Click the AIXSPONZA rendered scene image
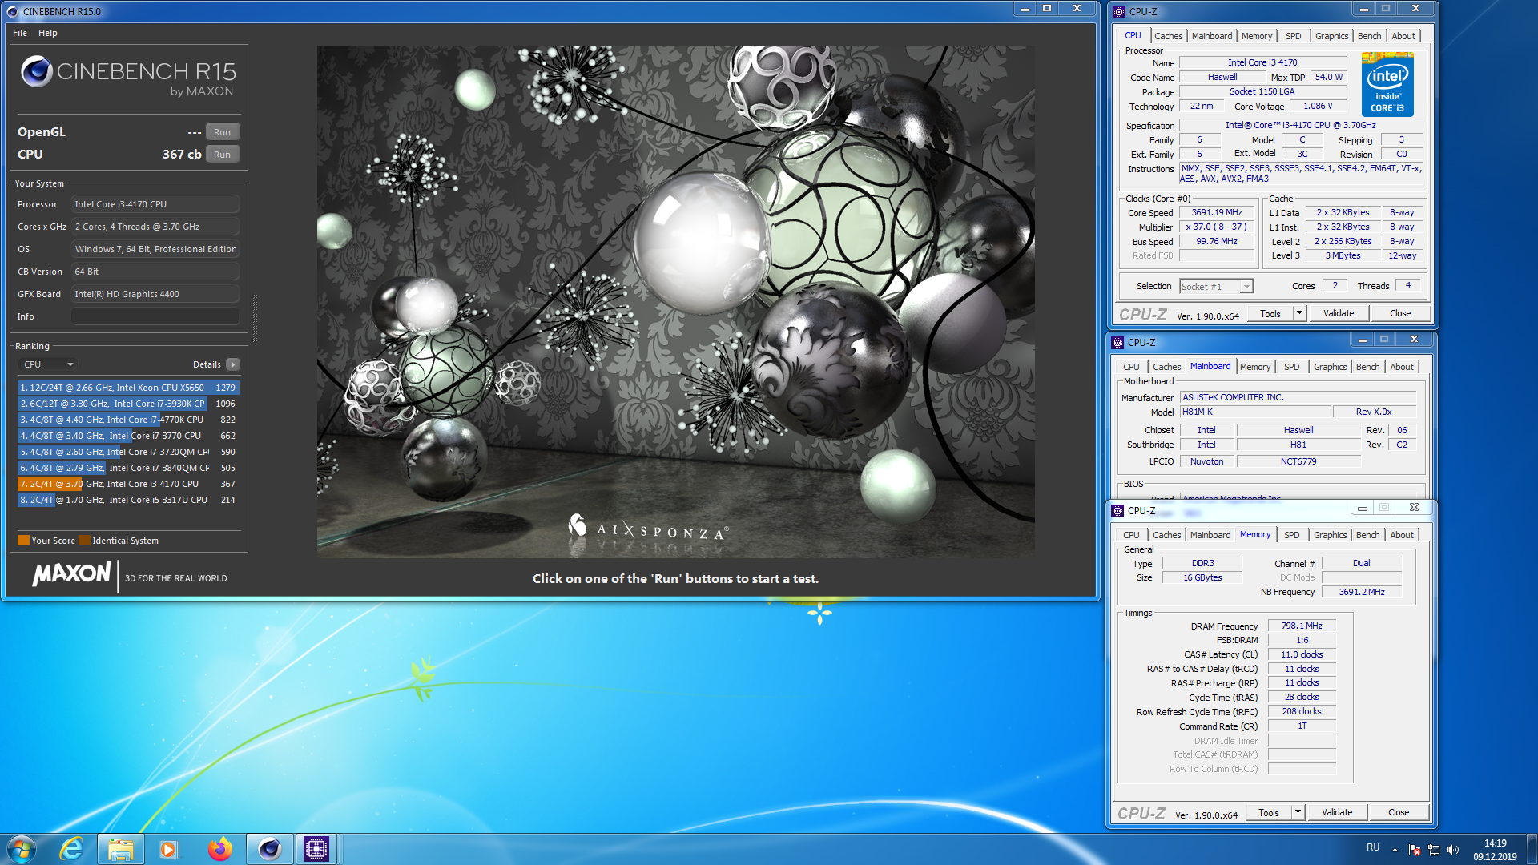Image resolution: width=1538 pixels, height=865 pixels. click(675, 301)
